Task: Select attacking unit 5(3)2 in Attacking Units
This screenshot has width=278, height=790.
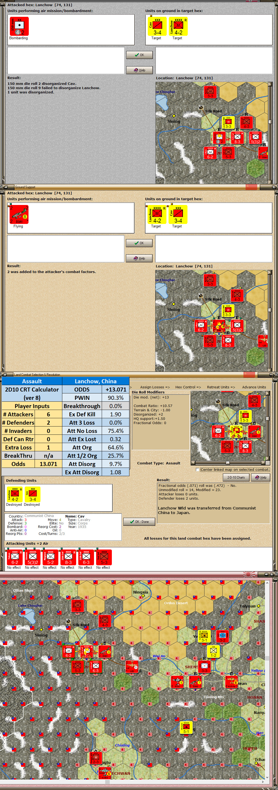Action: coord(33,557)
